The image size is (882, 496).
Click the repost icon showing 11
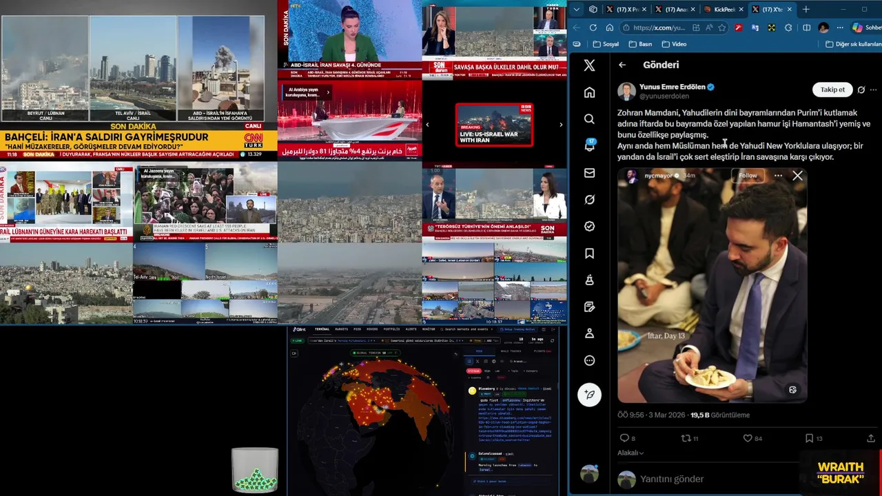[x=686, y=438]
